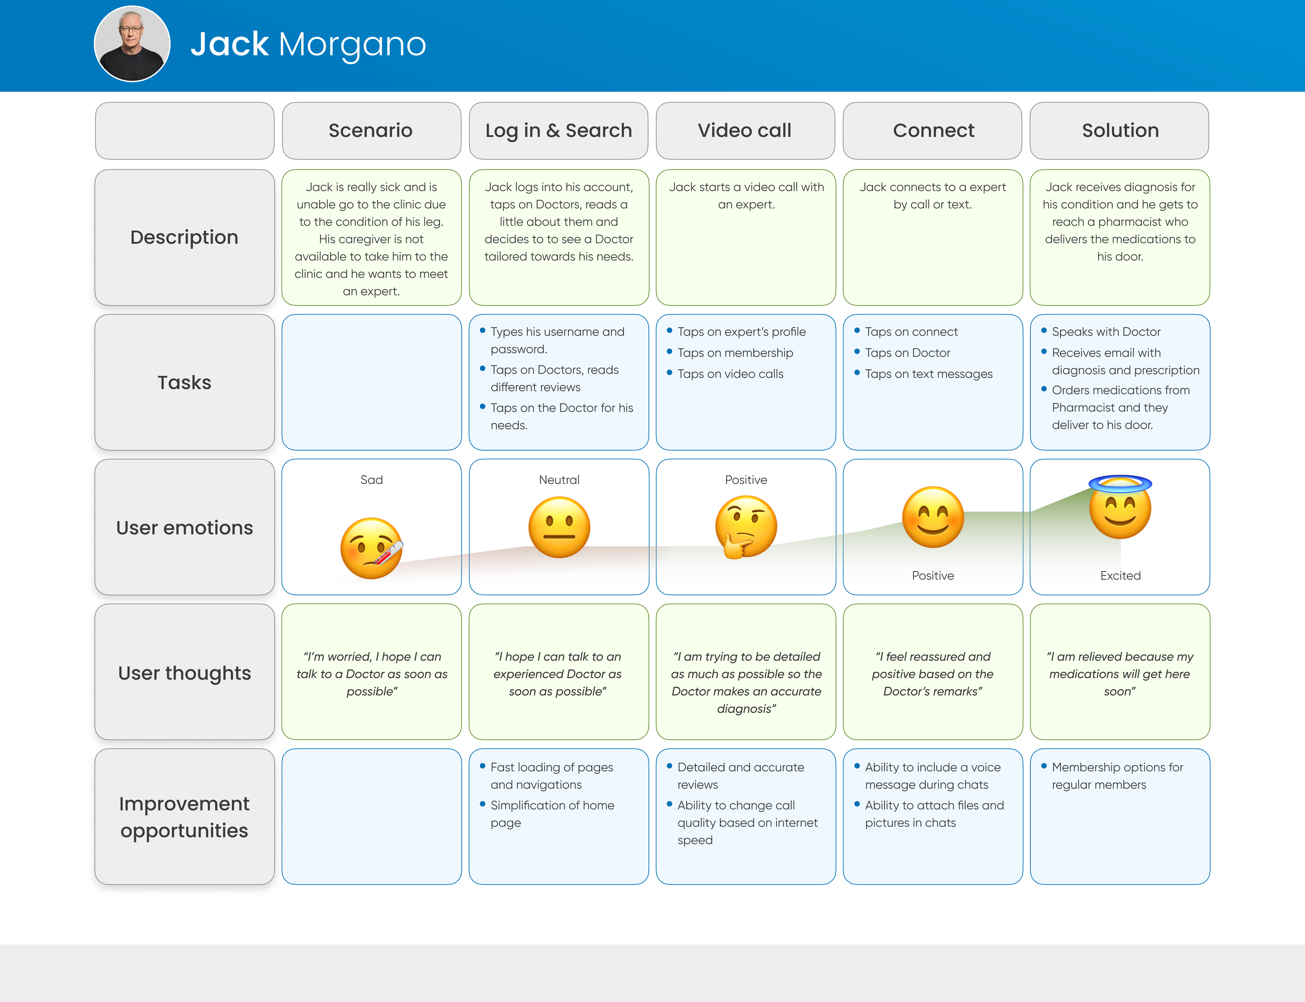Click the Jack Morgano title text

[x=308, y=44]
